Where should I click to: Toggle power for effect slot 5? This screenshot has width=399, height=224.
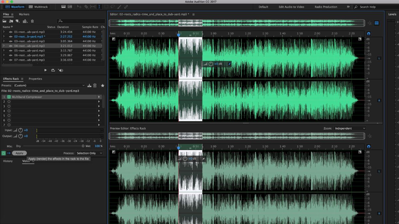9,115
